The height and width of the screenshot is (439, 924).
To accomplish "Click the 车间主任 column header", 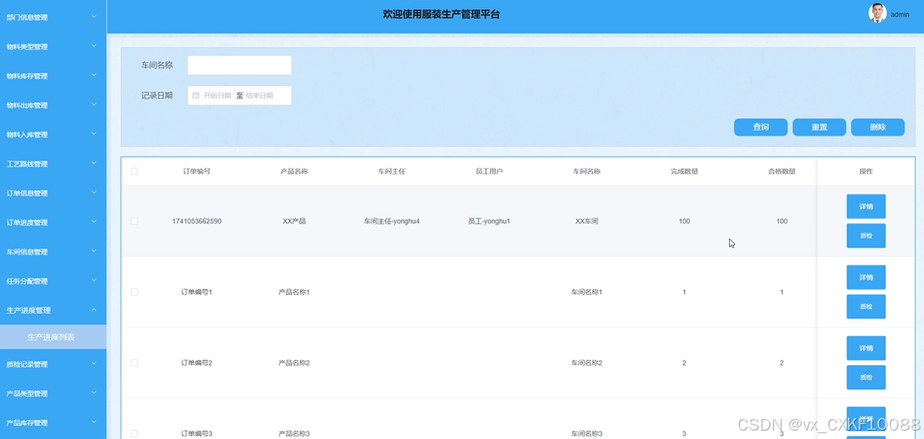I will [x=392, y=171].
